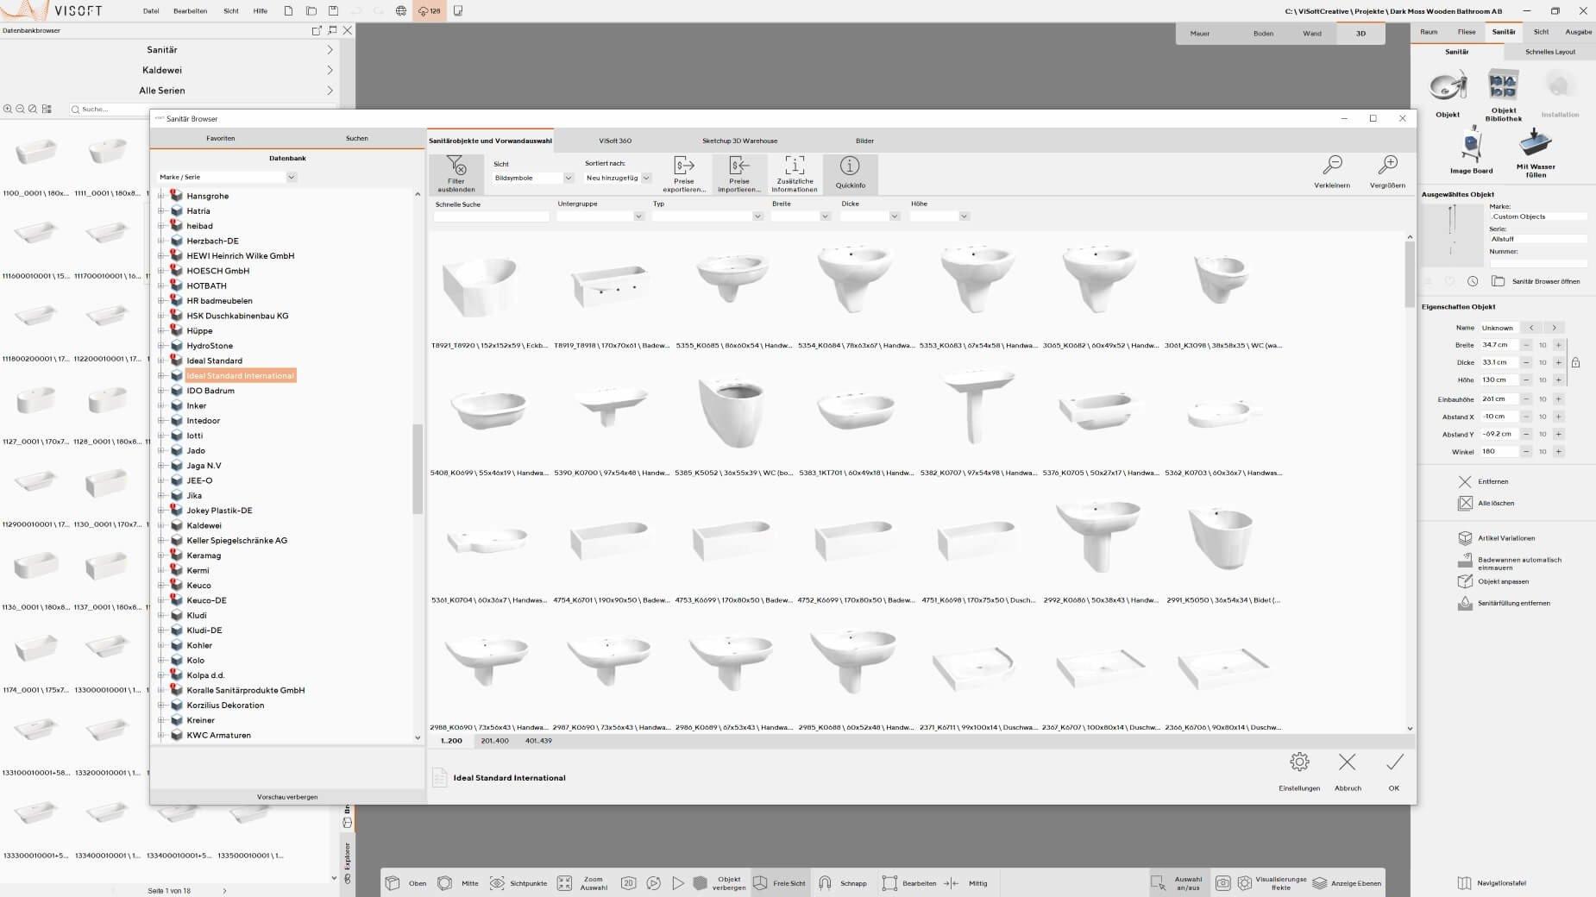The image size is (1596, 897).
Task: Click Vorschau verbergen
Action: 287,797
